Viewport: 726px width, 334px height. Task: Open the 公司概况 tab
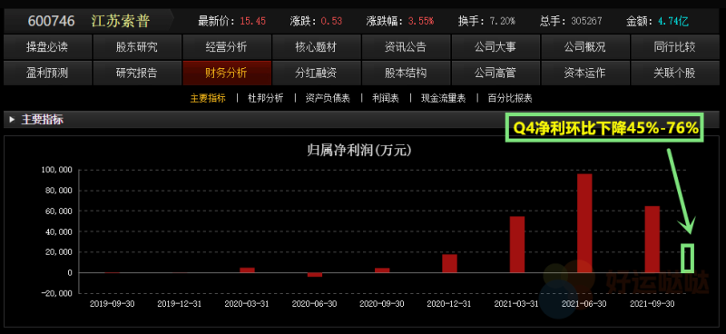point(584,47)
